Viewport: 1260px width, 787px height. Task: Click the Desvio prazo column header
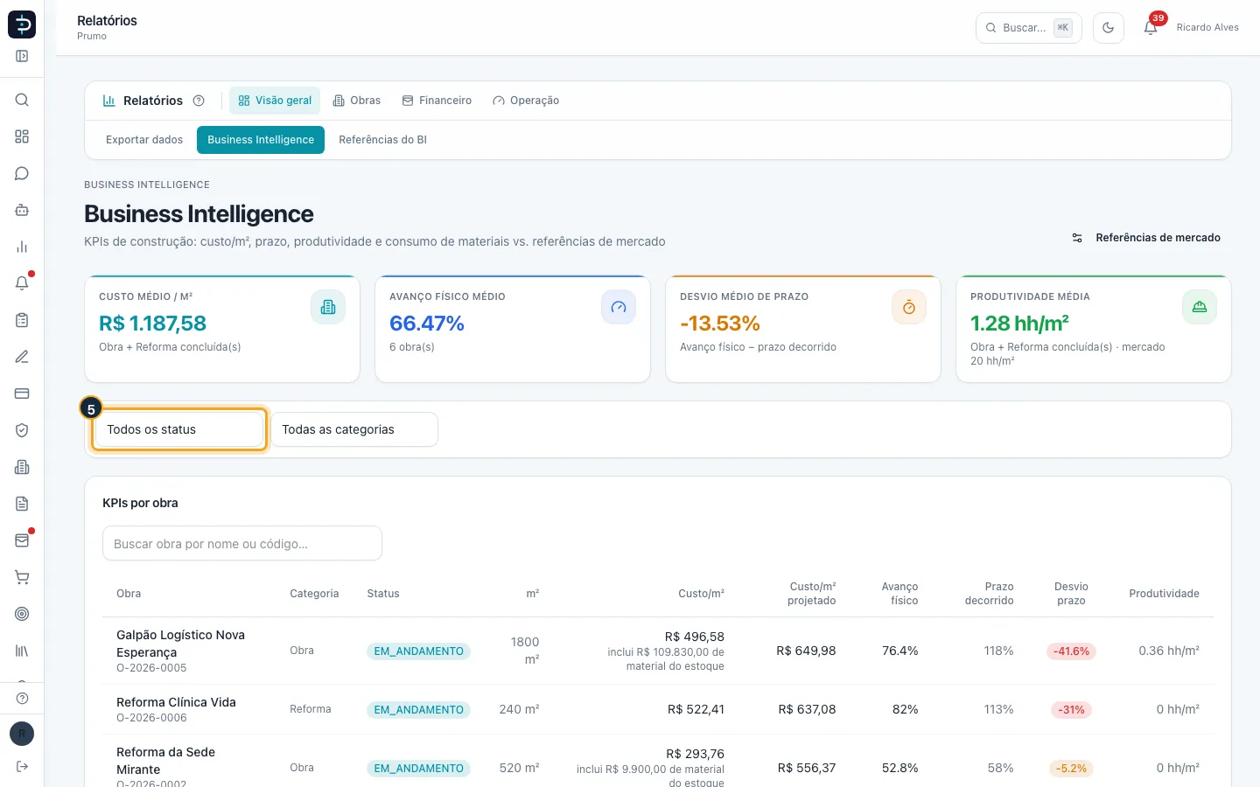(1071, 593)
